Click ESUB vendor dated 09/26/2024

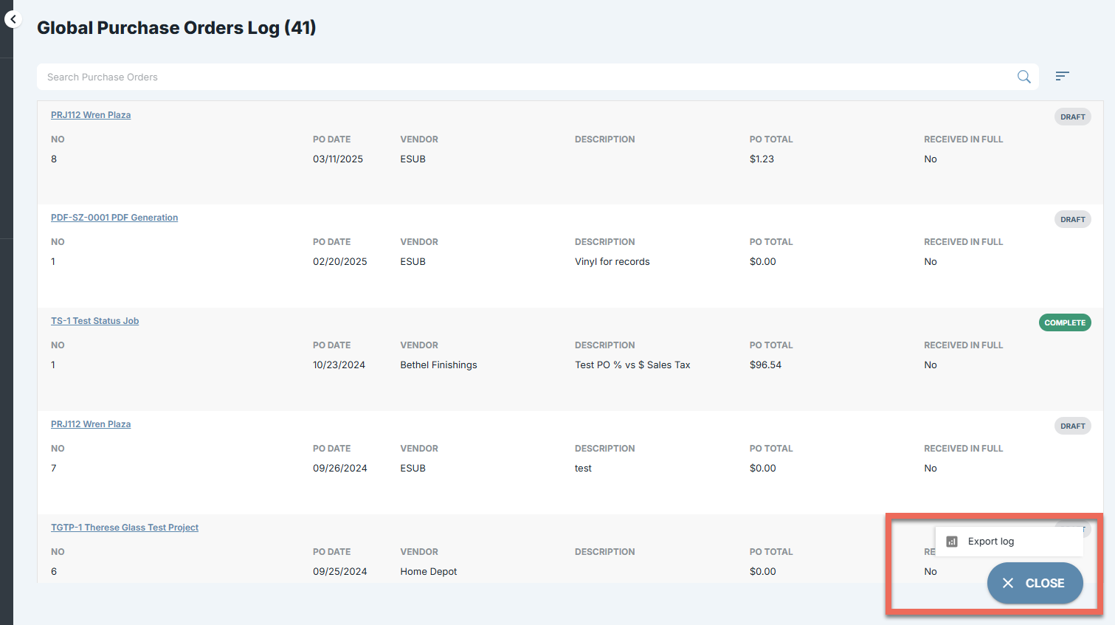click(413, 468)
